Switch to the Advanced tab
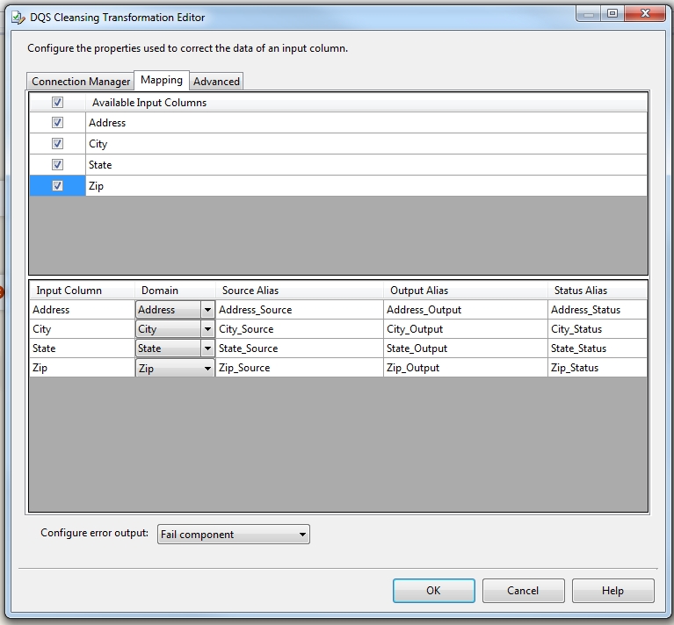674x625 pixels. coord(216,82)
